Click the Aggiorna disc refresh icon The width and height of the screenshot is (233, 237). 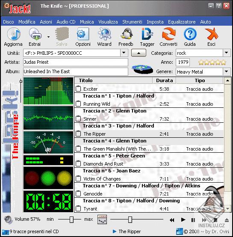click(13, 34)
